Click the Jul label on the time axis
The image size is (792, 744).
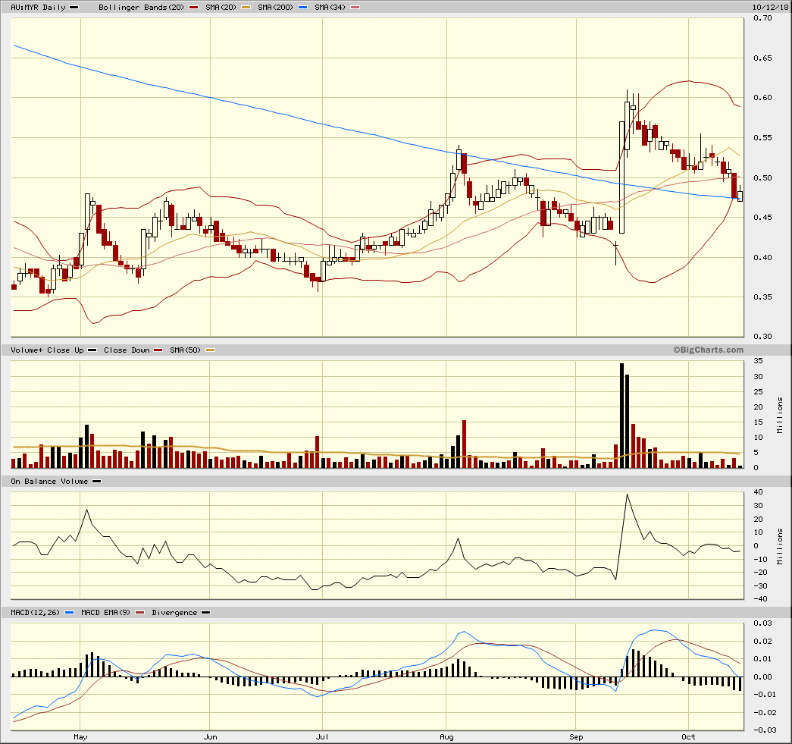point(322,736)
